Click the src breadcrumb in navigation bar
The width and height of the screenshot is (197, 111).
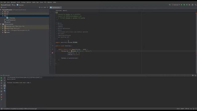pos(14,5)
